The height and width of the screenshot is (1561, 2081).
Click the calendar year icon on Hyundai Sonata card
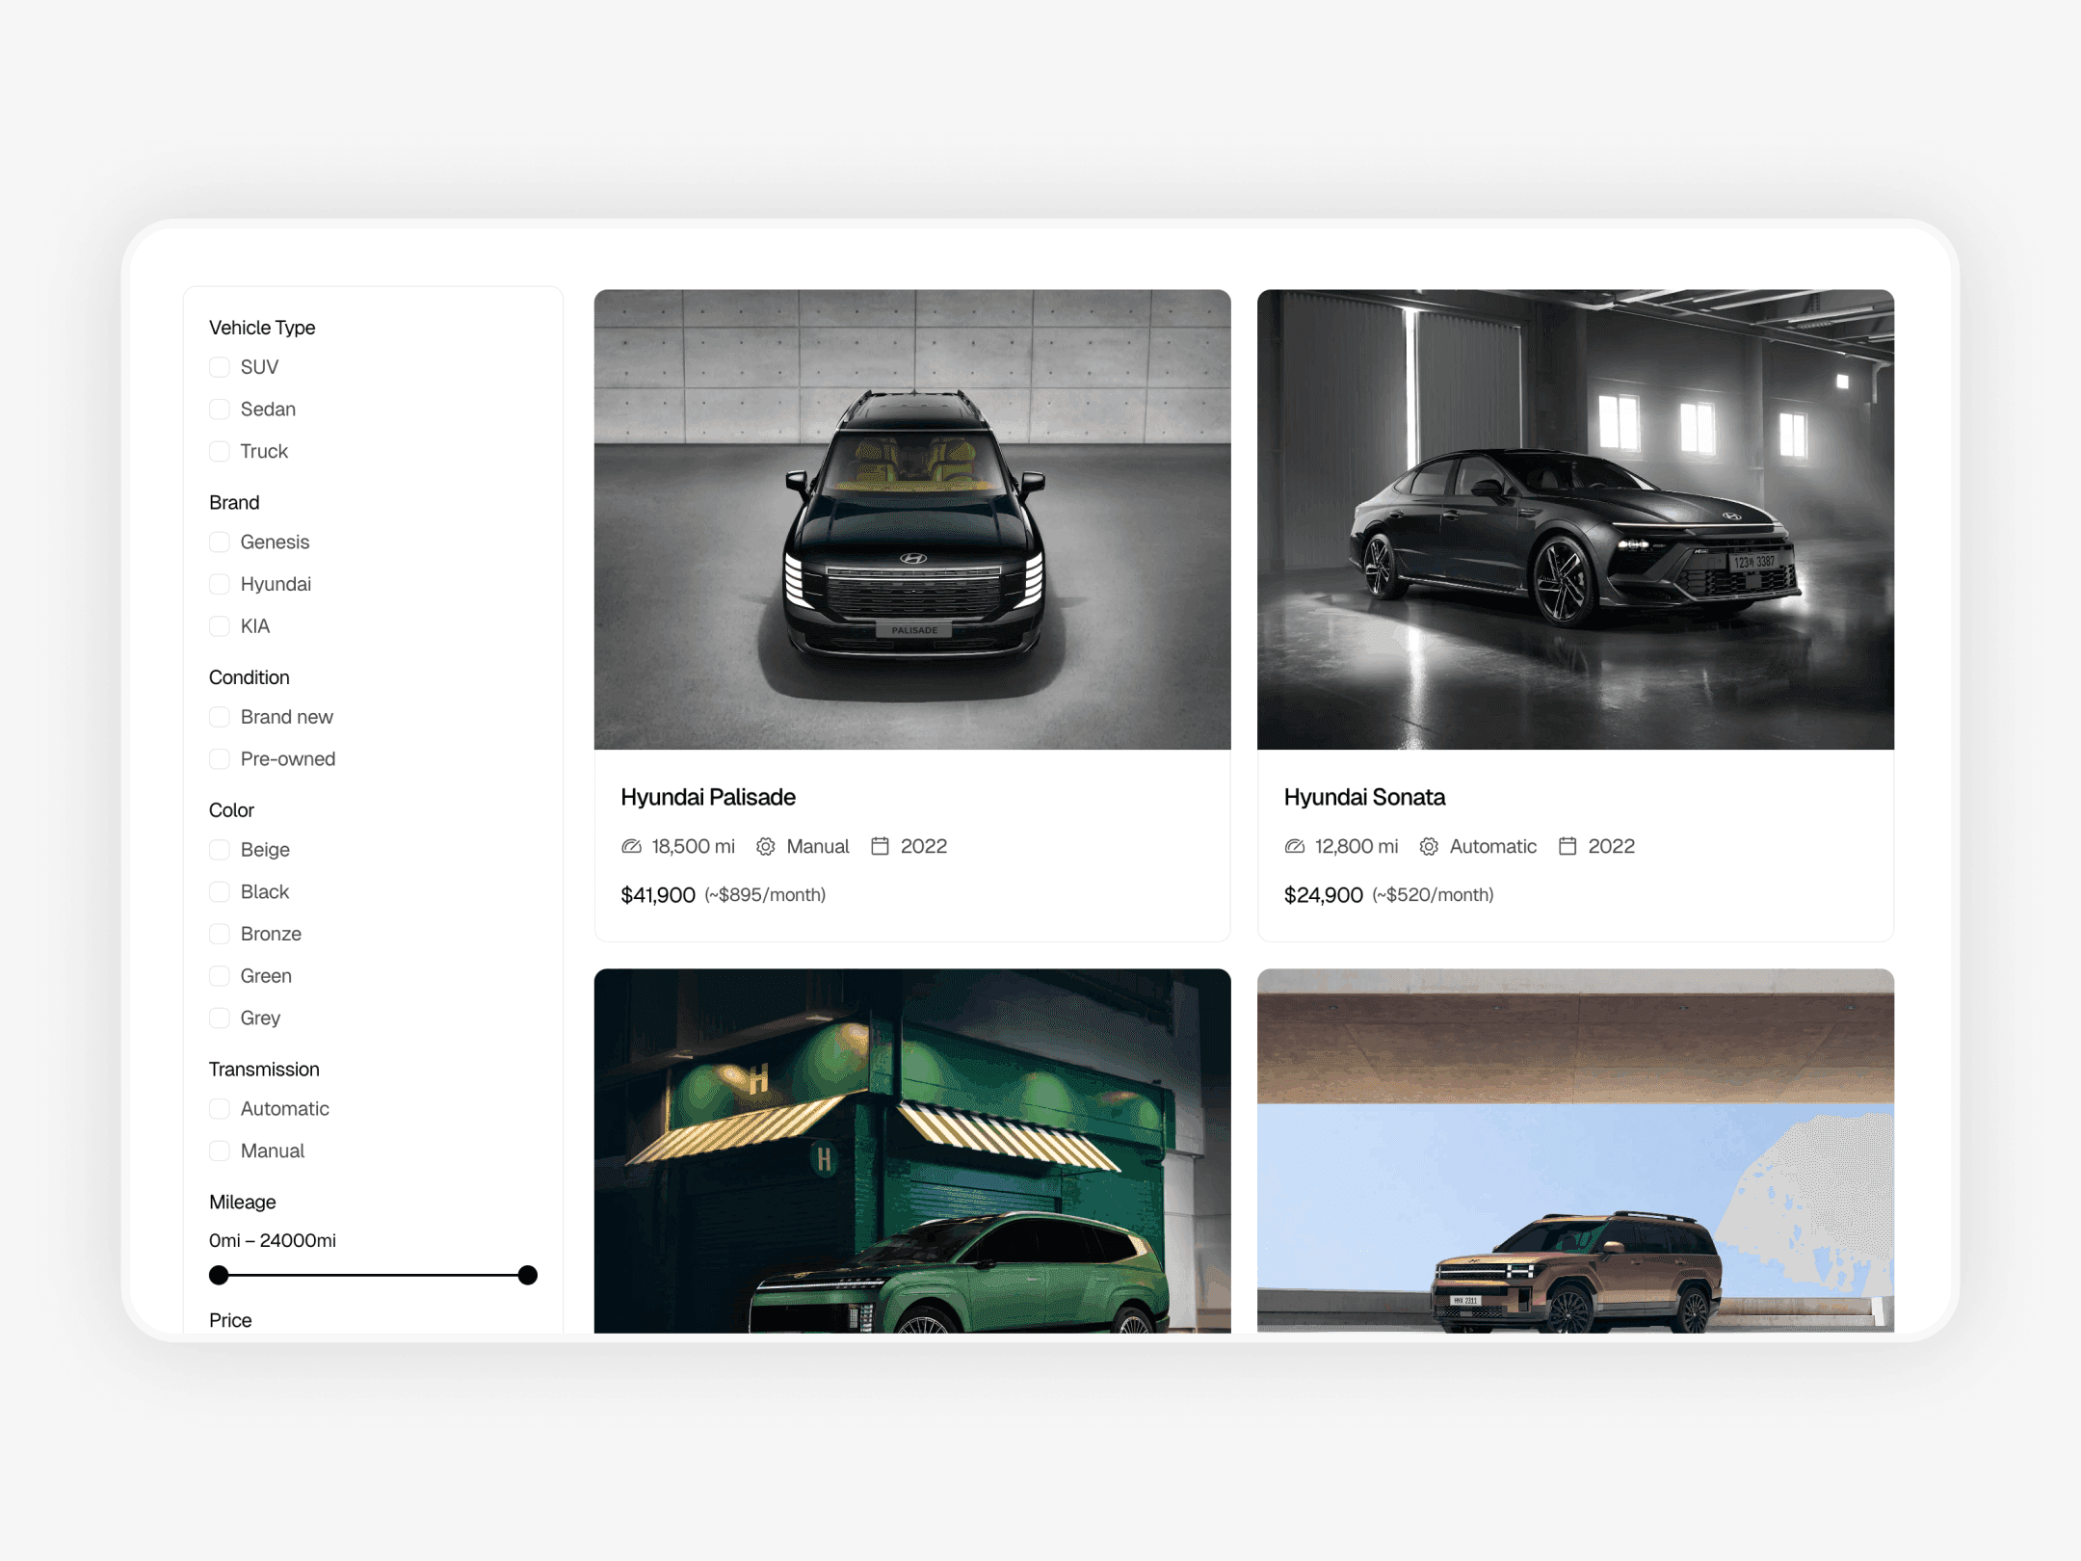point(1568,846)
